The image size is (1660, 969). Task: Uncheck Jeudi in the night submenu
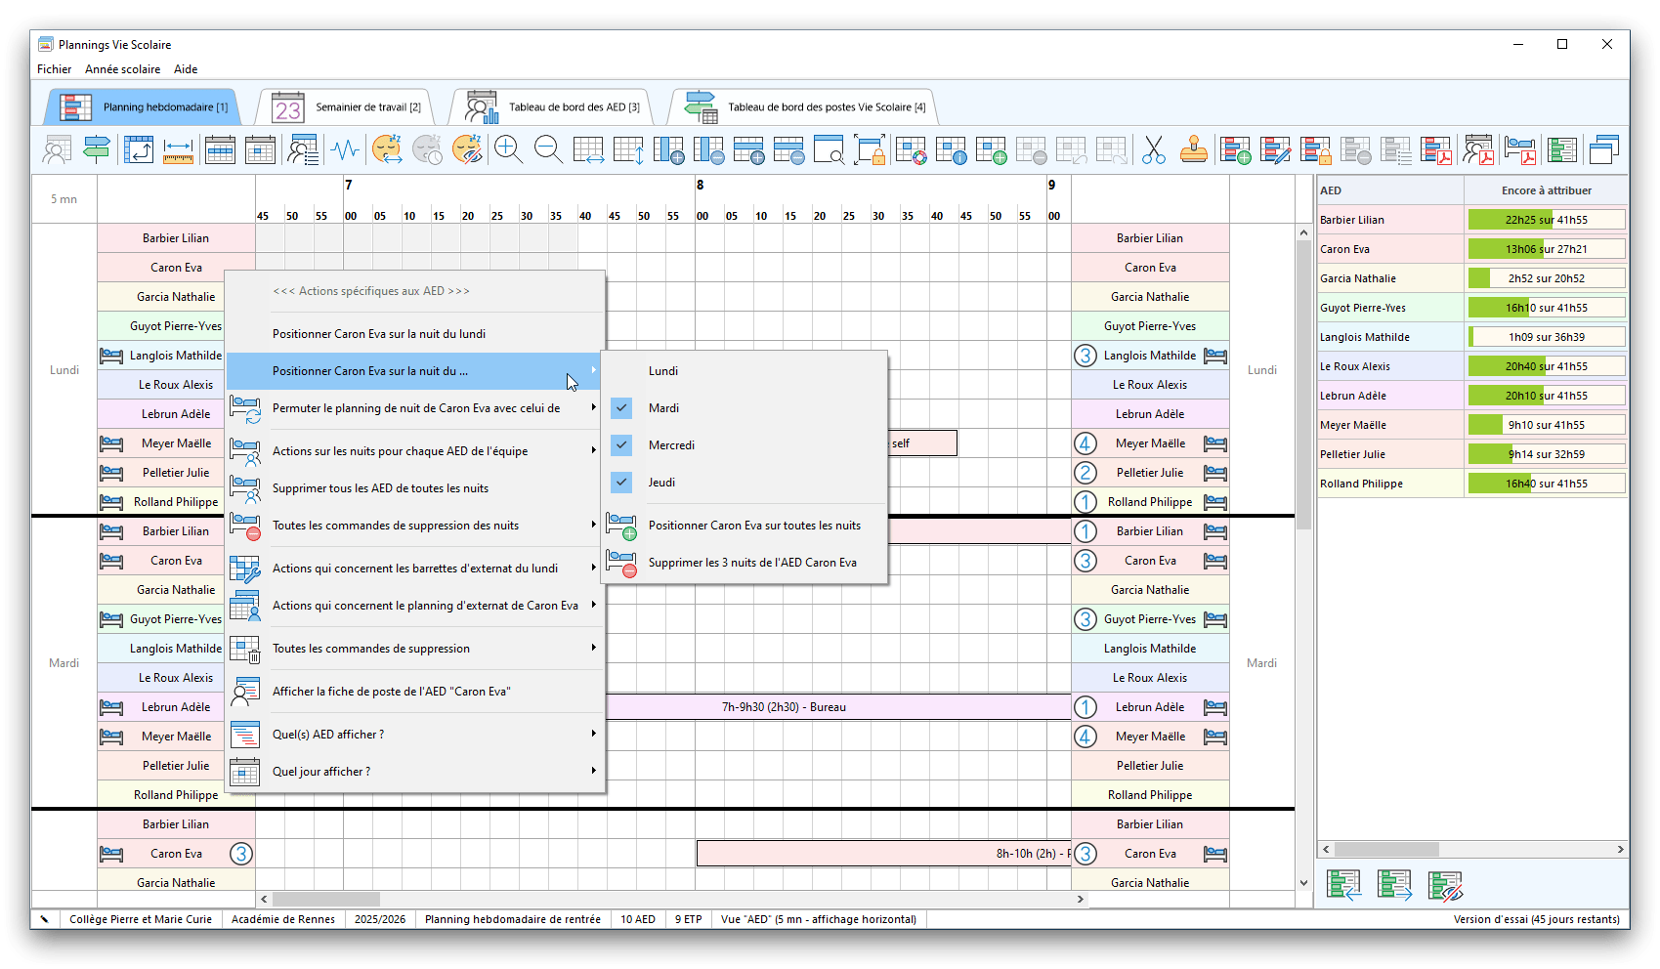(x=661, y=483)
